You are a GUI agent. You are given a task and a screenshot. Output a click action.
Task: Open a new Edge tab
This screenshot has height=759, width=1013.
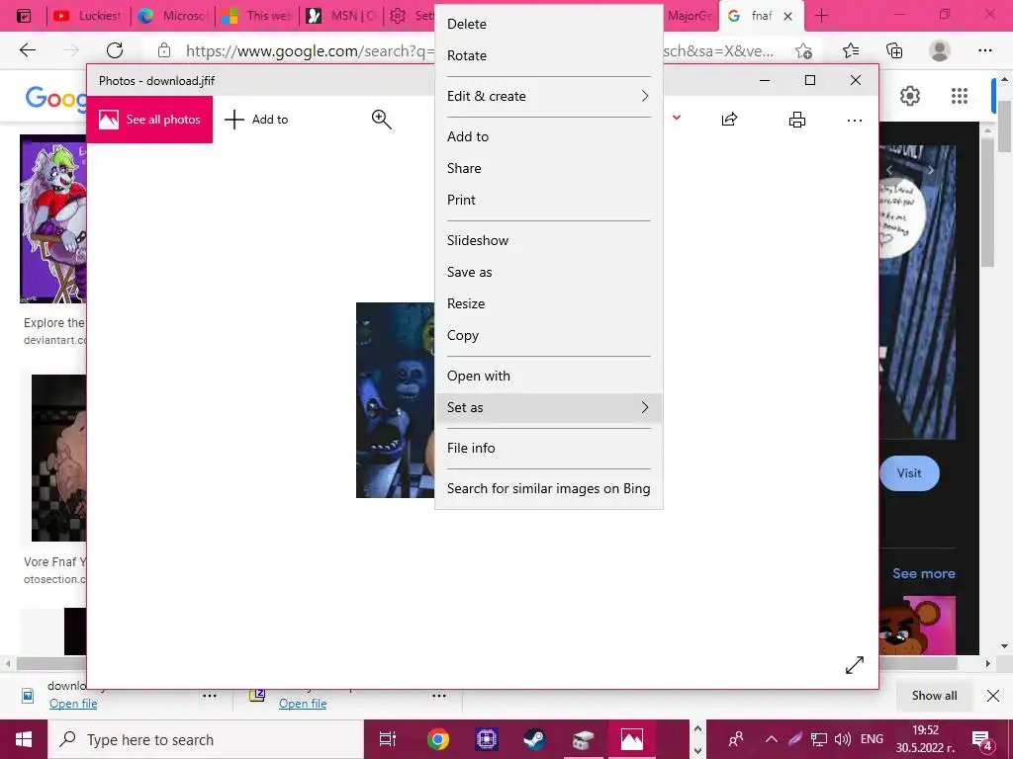pos(822,16)
